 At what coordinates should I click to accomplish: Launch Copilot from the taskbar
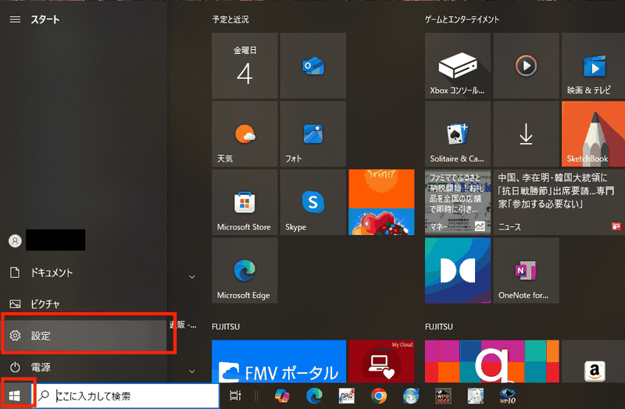[x=282, y=396]
